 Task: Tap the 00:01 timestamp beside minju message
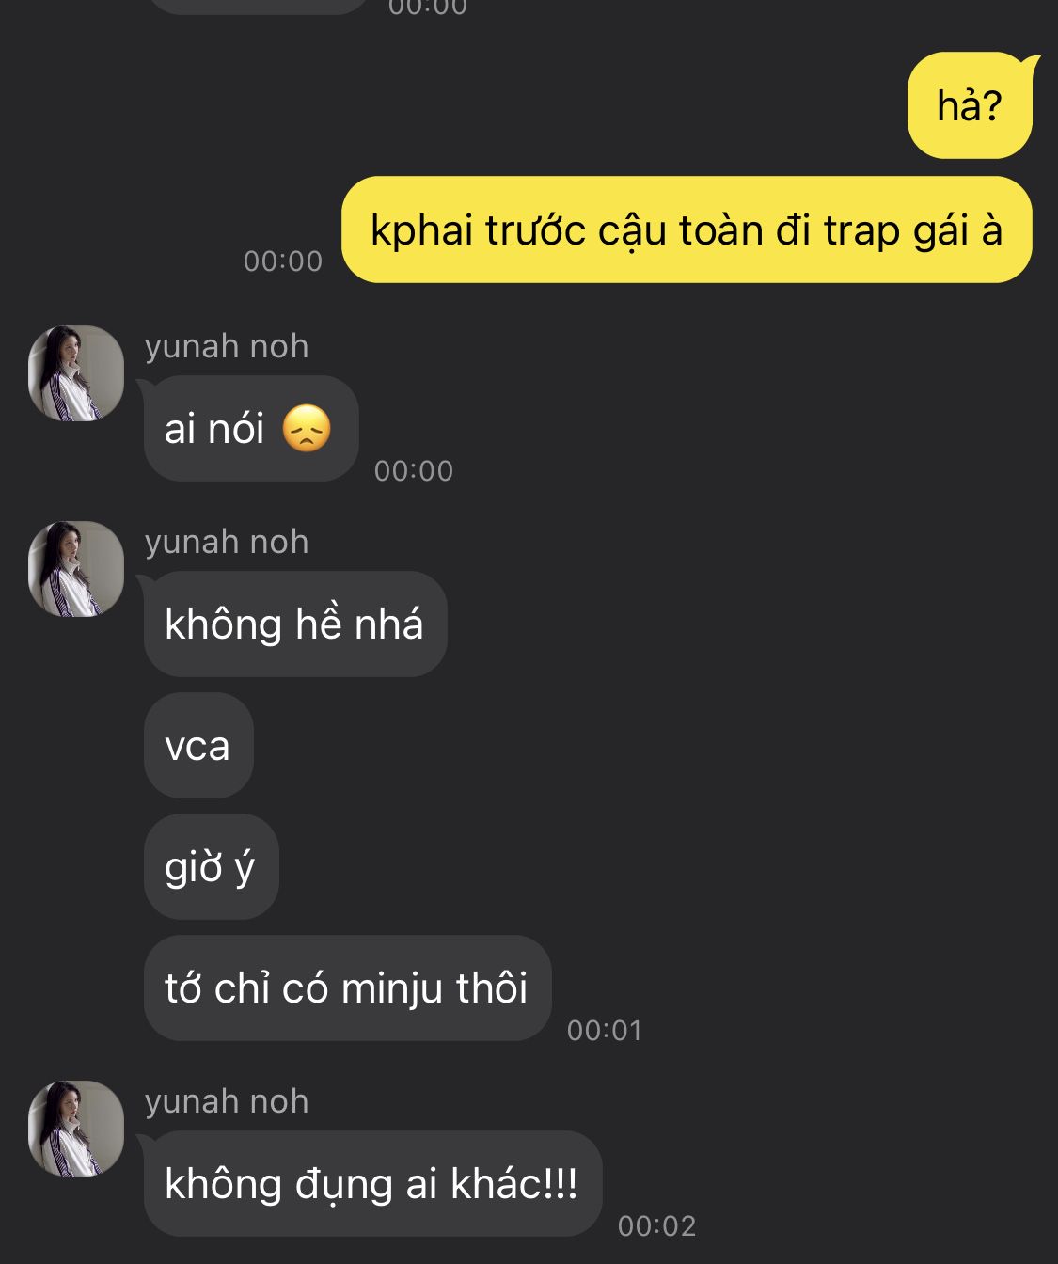(x=605, y=1031)
